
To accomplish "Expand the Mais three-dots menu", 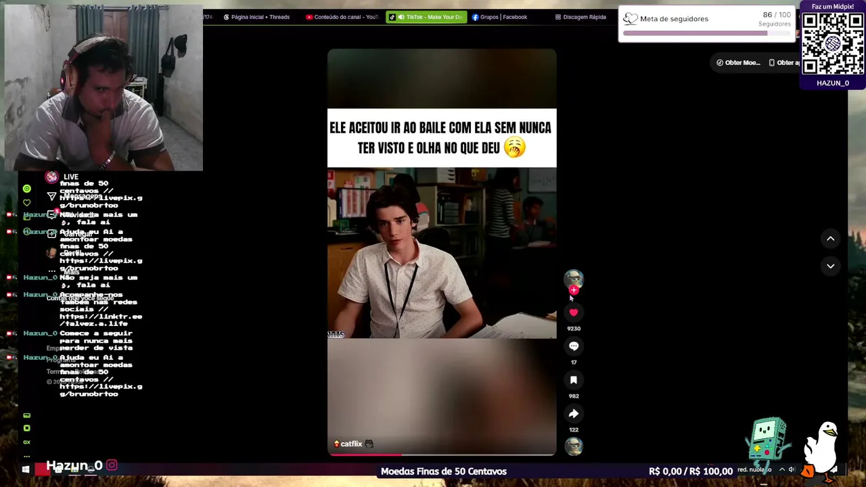I will tap(51, 271).
